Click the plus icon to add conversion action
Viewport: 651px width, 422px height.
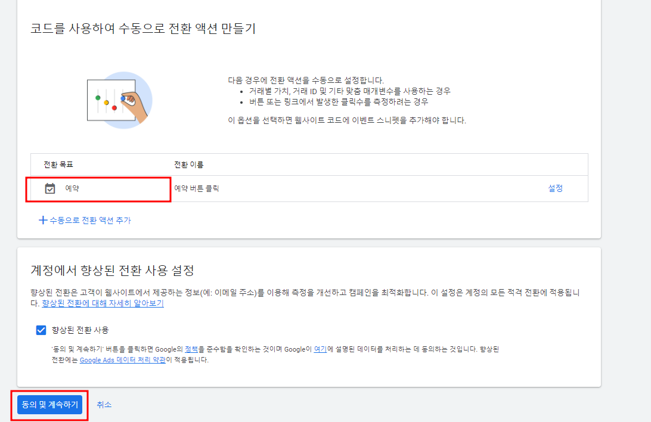tap(42, 220)
